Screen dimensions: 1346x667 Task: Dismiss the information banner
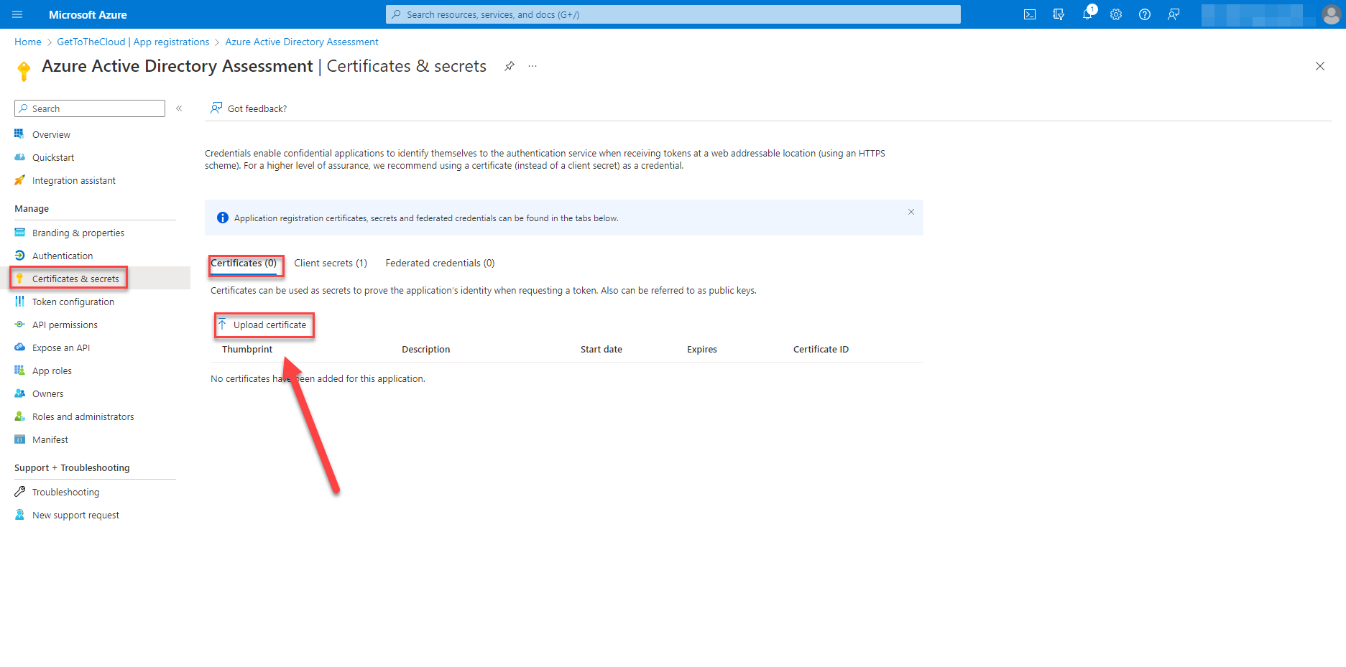(x=911, y=212)
